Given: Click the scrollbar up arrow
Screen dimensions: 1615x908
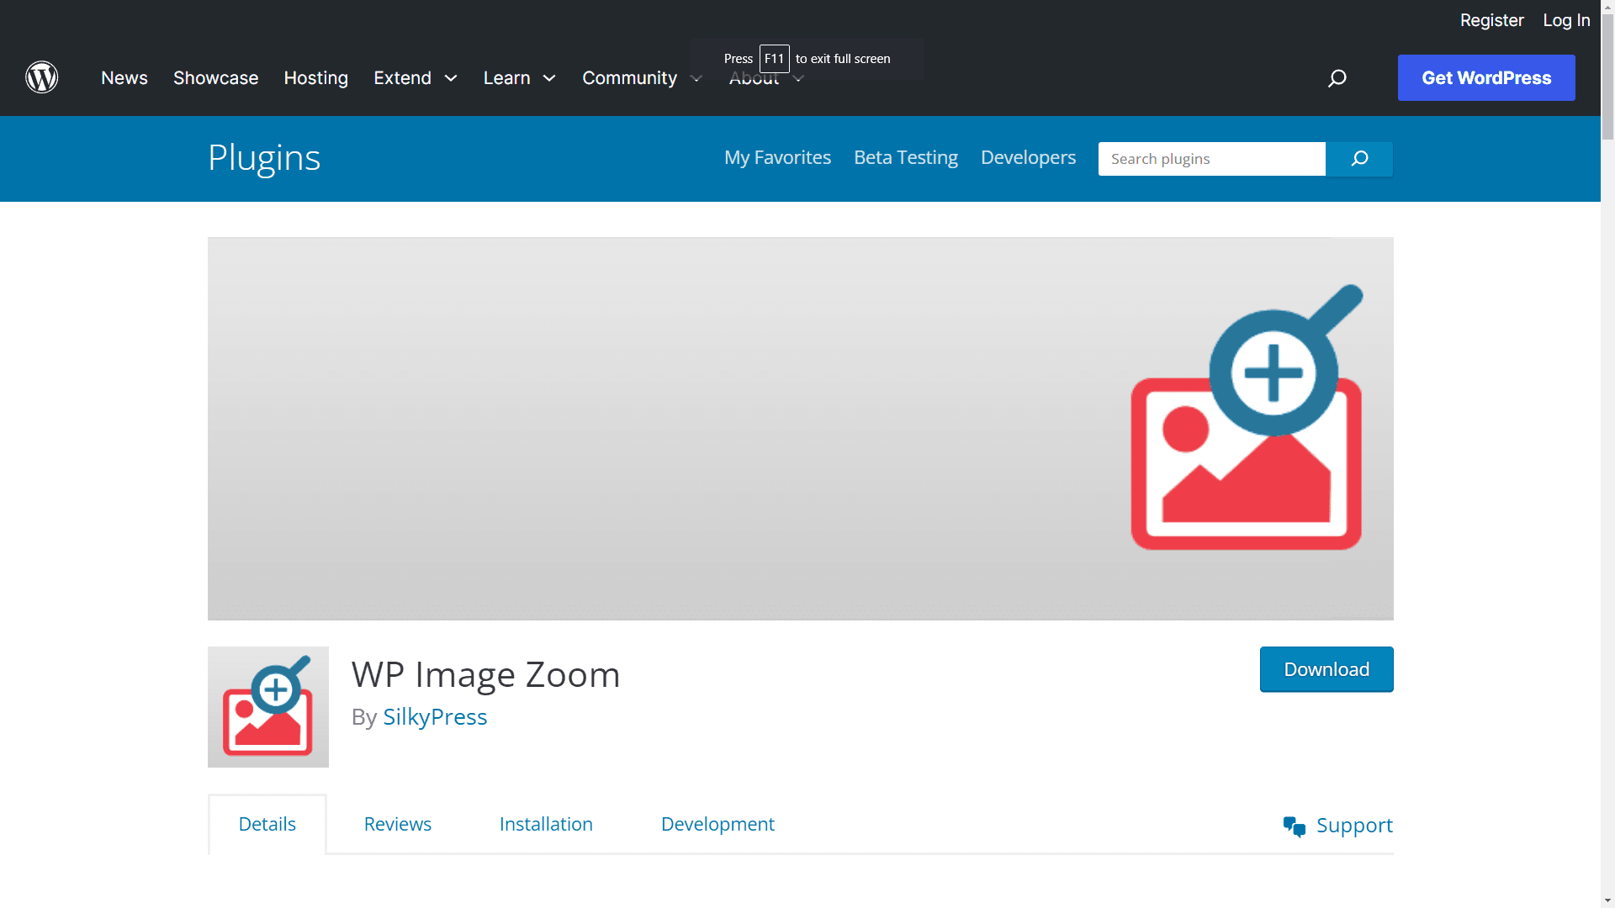Looking at the screenshot, I should (1607, 6).
